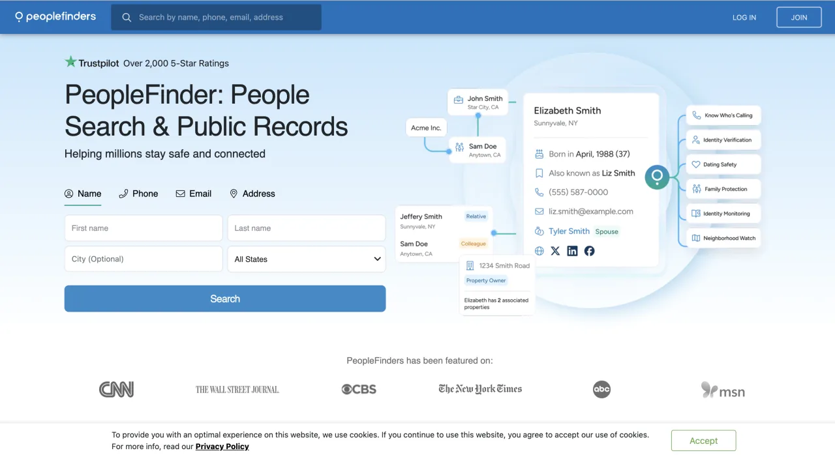The height and width of the screenshot is (455, 835).
Task: Click the Identity Verification feature chip
Action: [x=723, y=140]
